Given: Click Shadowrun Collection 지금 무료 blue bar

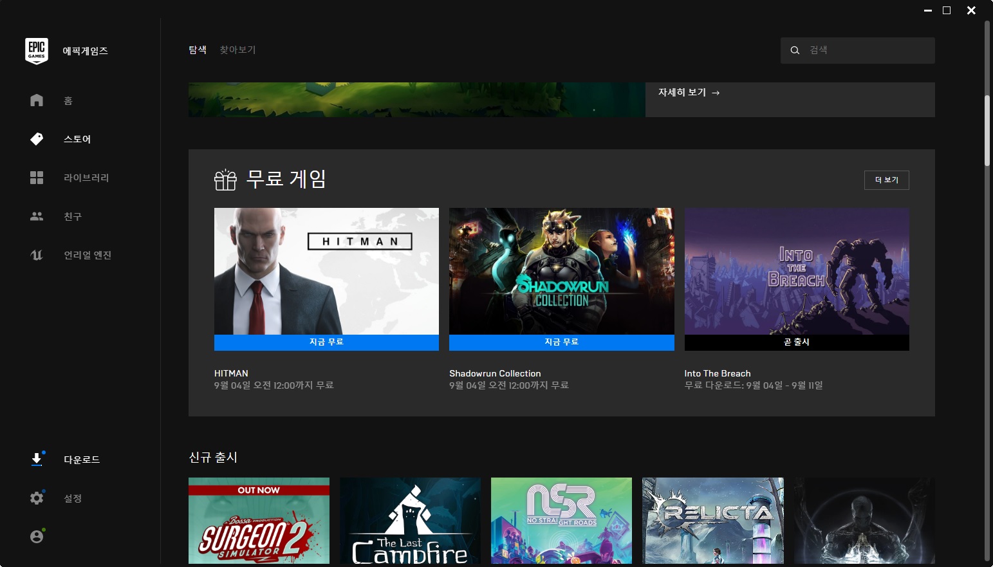Looking at the screenshot, I should [562, 342].
